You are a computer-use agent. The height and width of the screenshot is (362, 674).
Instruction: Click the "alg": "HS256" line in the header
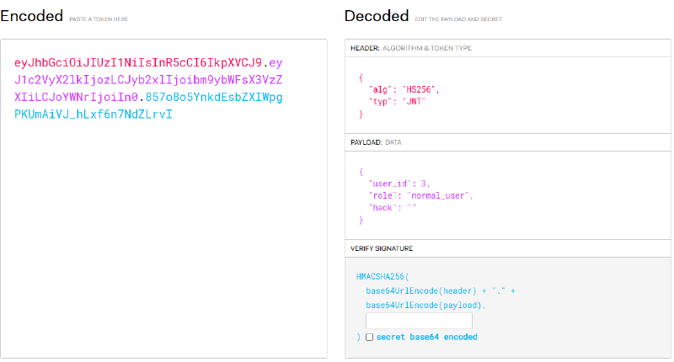click(404, 90)
